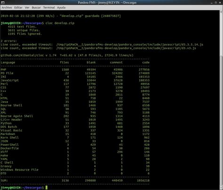Open the Editar menu
223x190 pixels.
(x=18, y=8)
